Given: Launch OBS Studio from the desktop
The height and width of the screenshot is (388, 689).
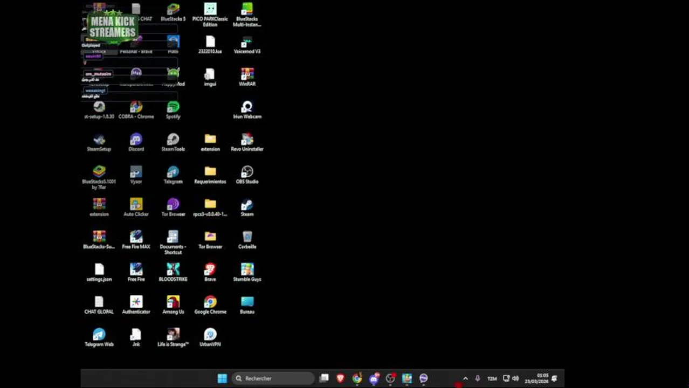Looking at the screenshot, I should (x=247, y=175).
